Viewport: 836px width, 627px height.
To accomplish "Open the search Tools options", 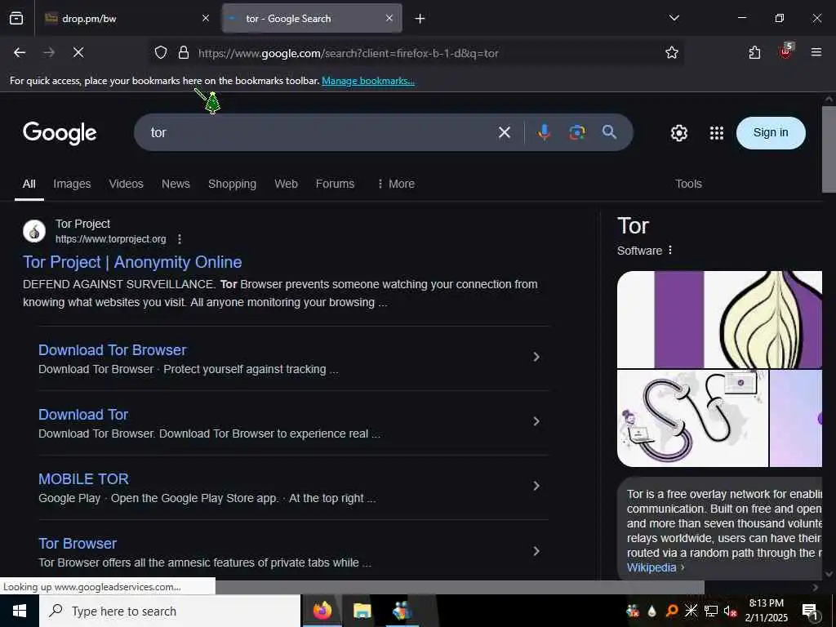I will pyautogui.click(x=688, y=184).
